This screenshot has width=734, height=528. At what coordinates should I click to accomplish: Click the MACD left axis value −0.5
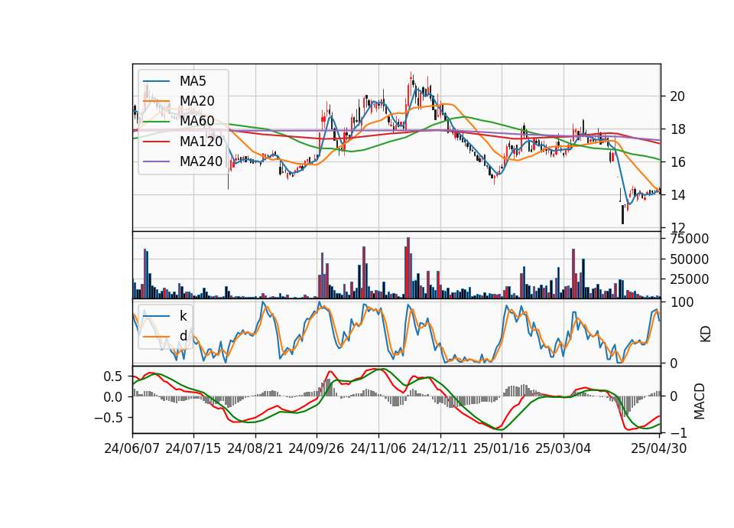coord(108,417)
